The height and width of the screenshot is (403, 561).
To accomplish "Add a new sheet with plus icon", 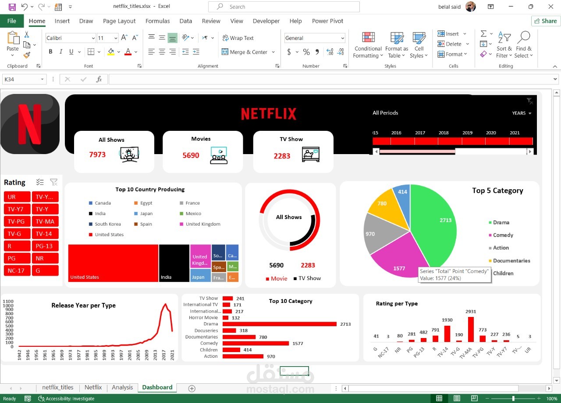I will click(192, 388).
